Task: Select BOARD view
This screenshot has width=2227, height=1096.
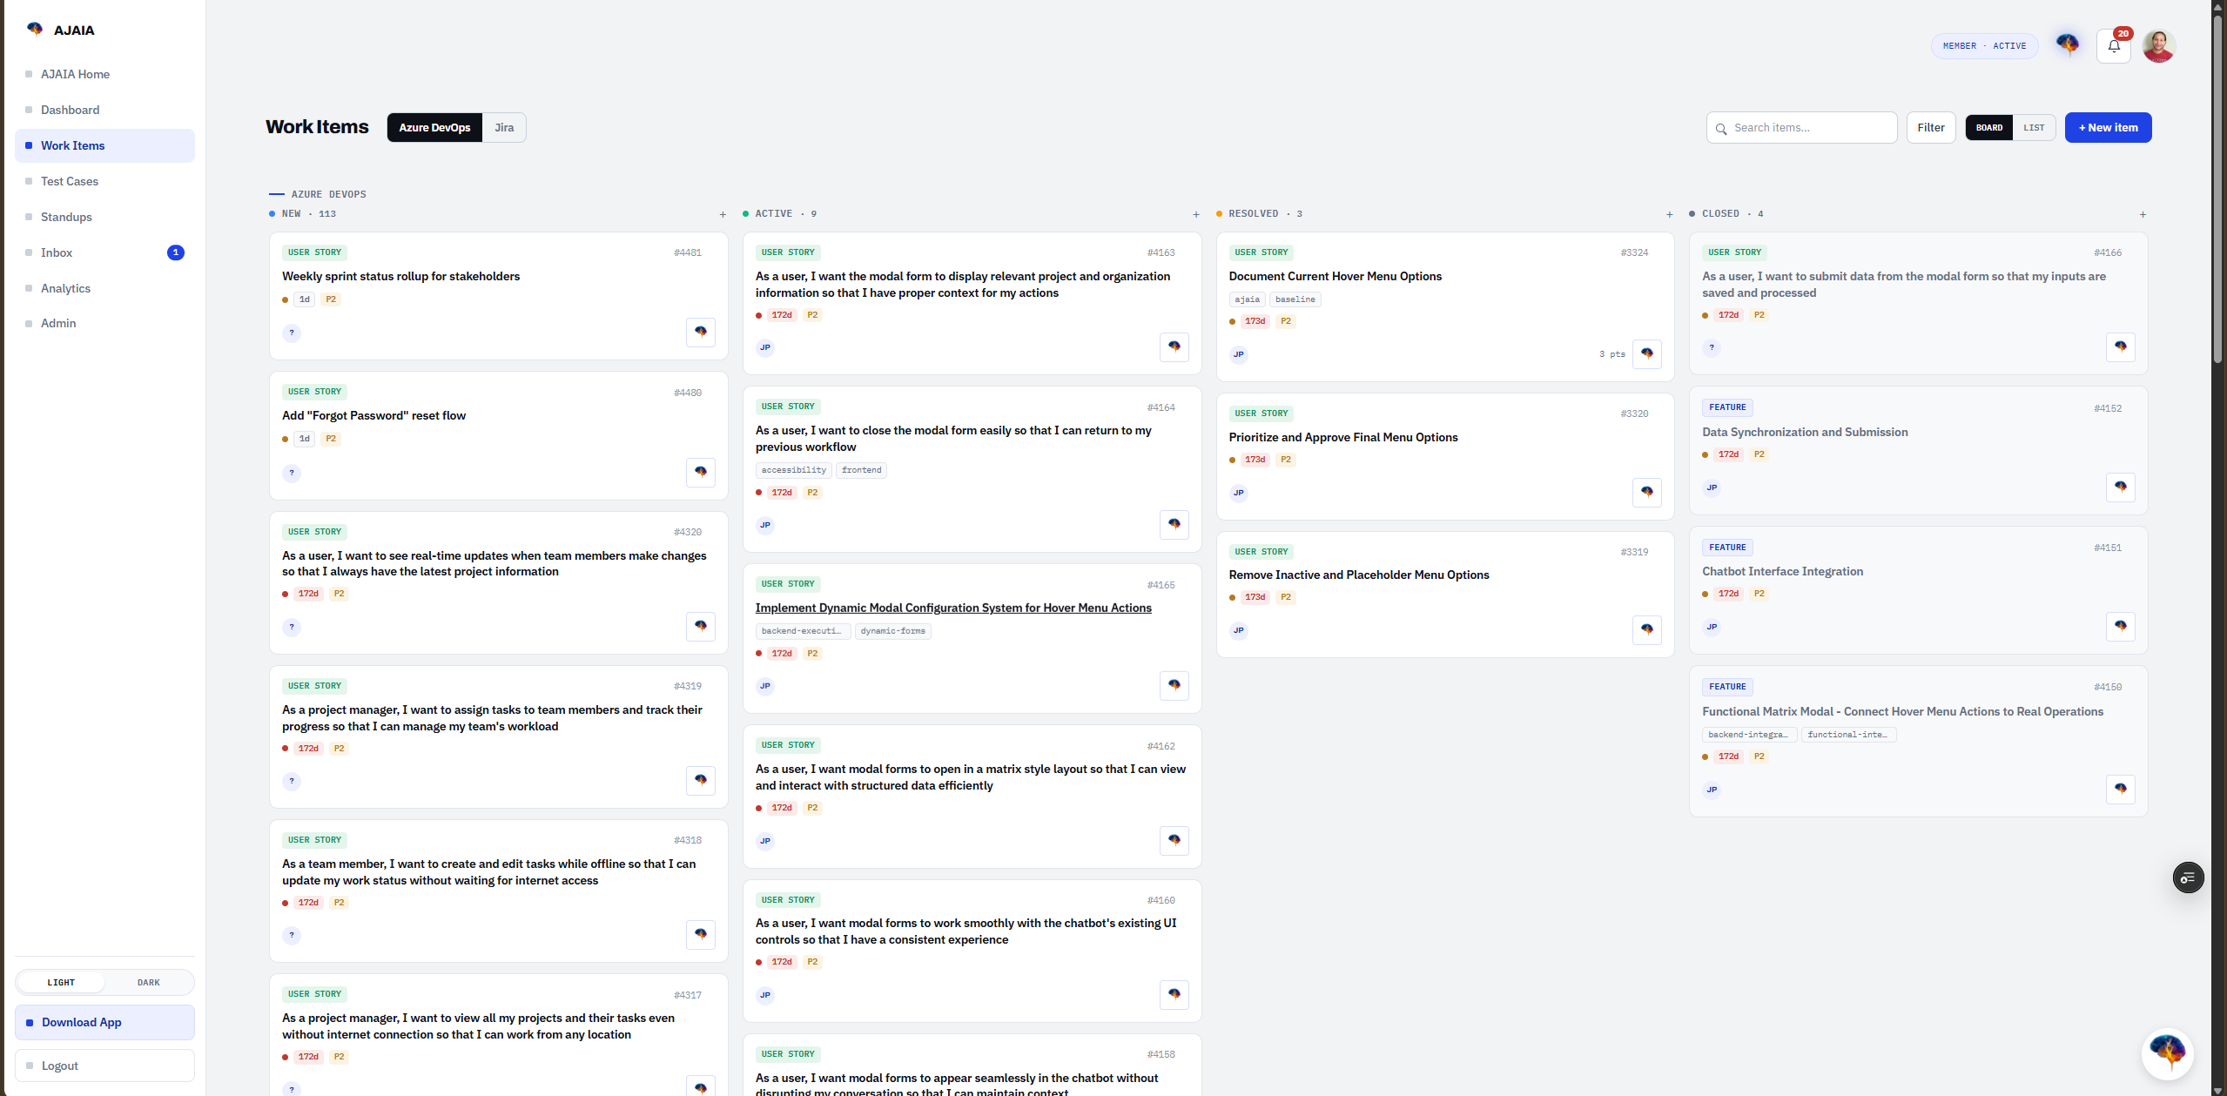Action: pos(1988,128)
